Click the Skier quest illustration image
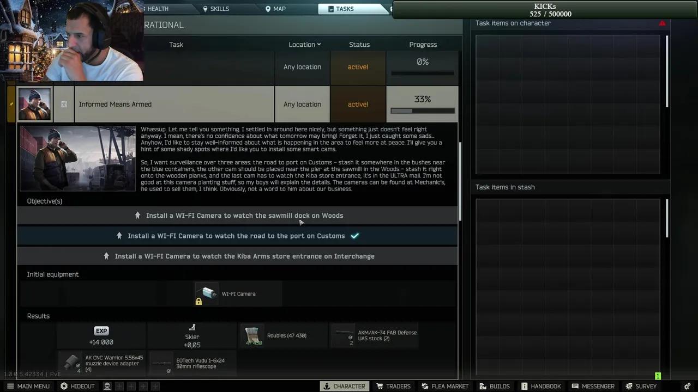The height and width of the screenshot is (392, 698). coord(77,158)
